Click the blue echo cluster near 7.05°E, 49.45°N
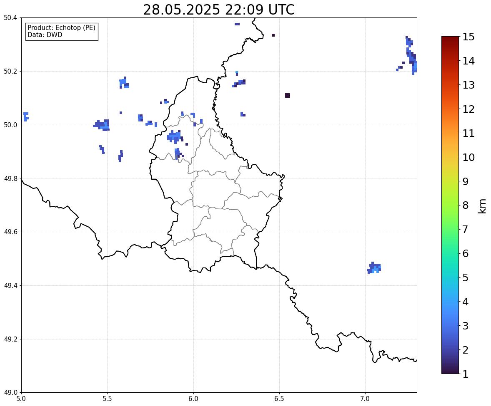 (374, 268)
